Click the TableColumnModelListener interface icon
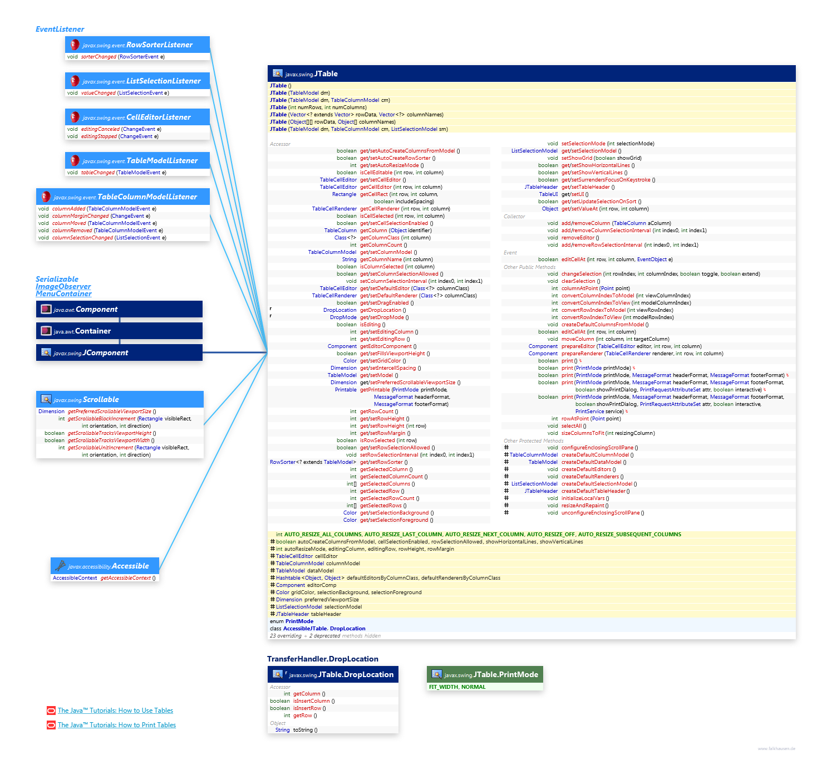 click(46, 197)
